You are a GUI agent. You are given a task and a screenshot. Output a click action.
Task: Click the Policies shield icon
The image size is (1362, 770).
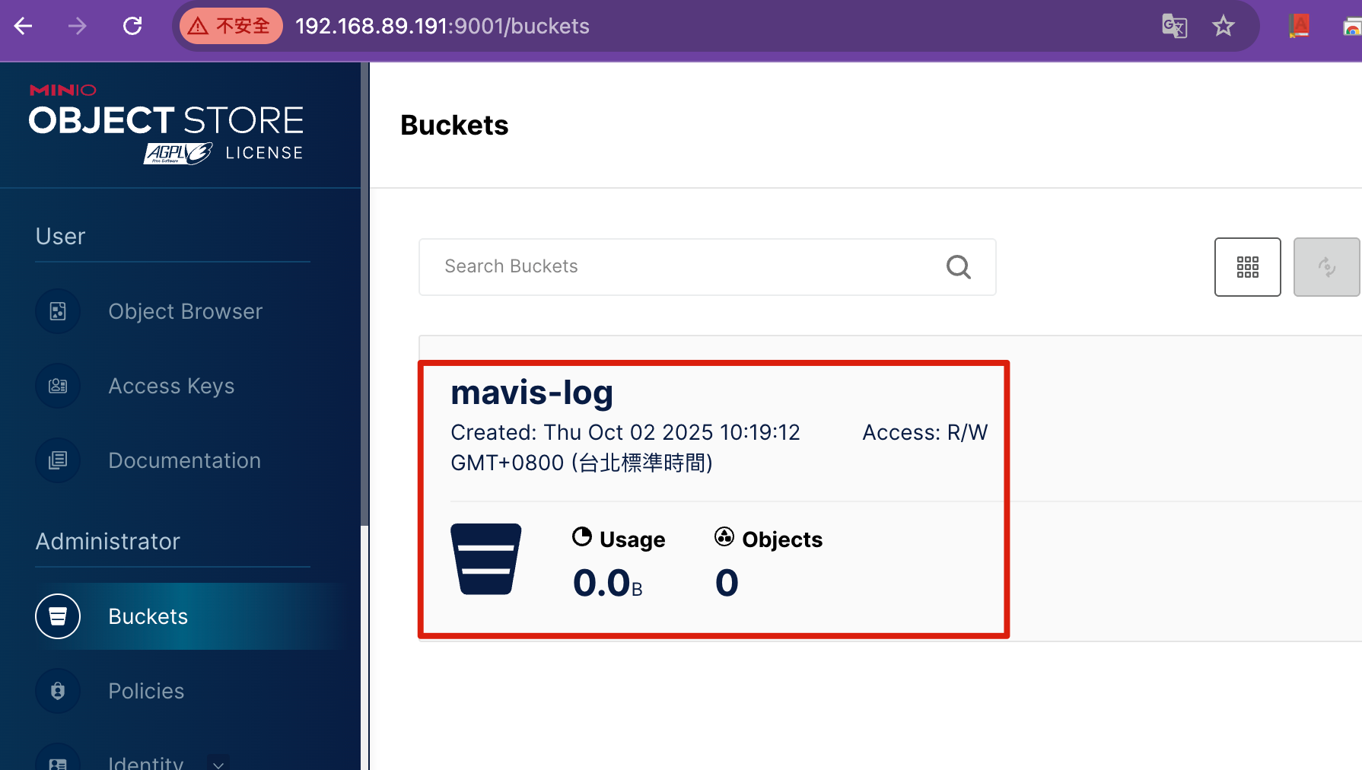58,691
